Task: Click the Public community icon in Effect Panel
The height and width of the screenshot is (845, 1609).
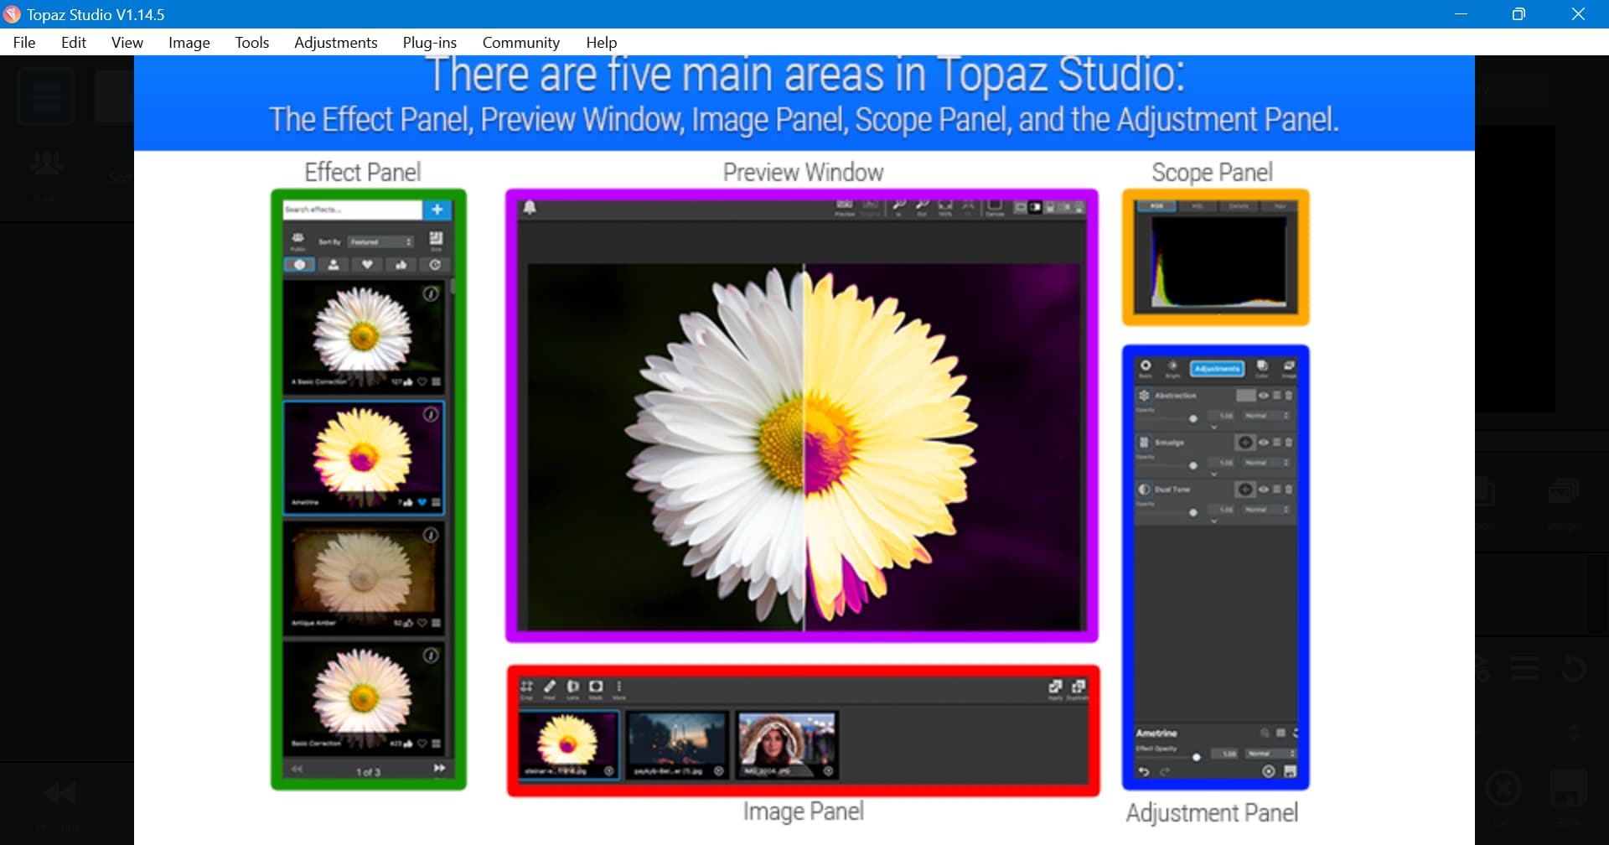Action: coord(297,241)
